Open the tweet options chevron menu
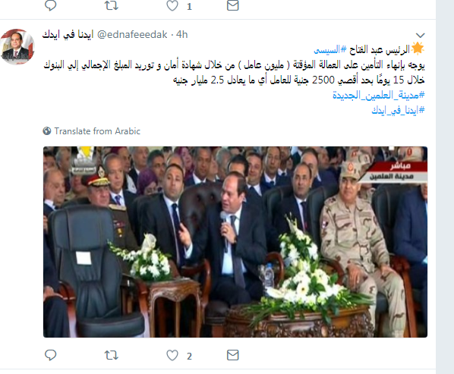Screen dimensions: 454x374 pos(420,36)
